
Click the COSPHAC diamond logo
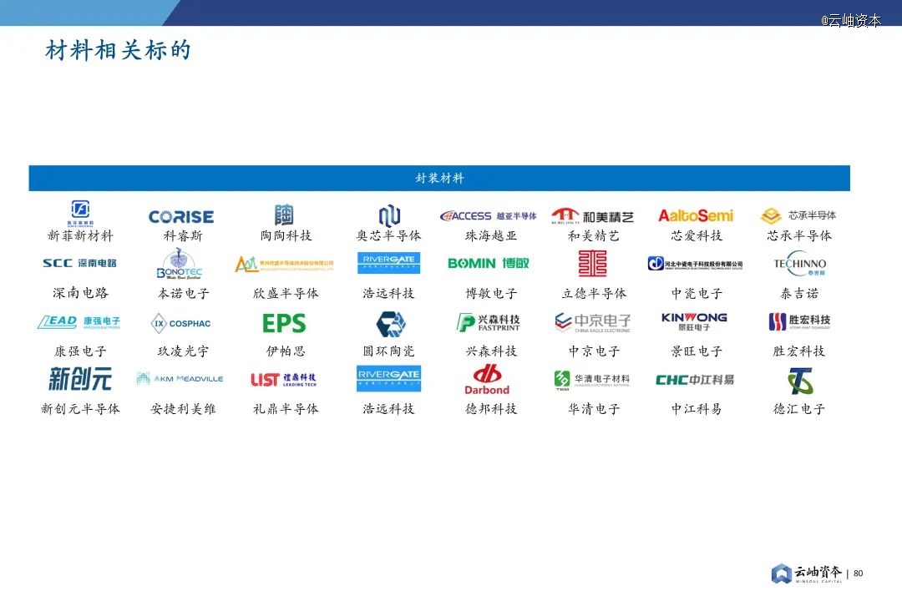click(180, 323)
